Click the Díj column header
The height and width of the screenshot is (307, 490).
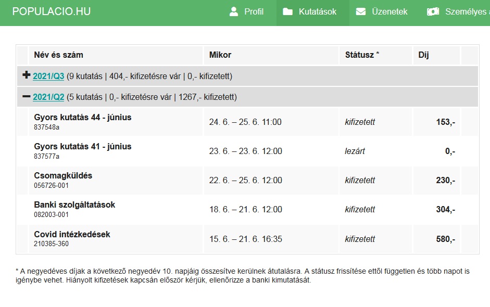[x=423, y=55]
